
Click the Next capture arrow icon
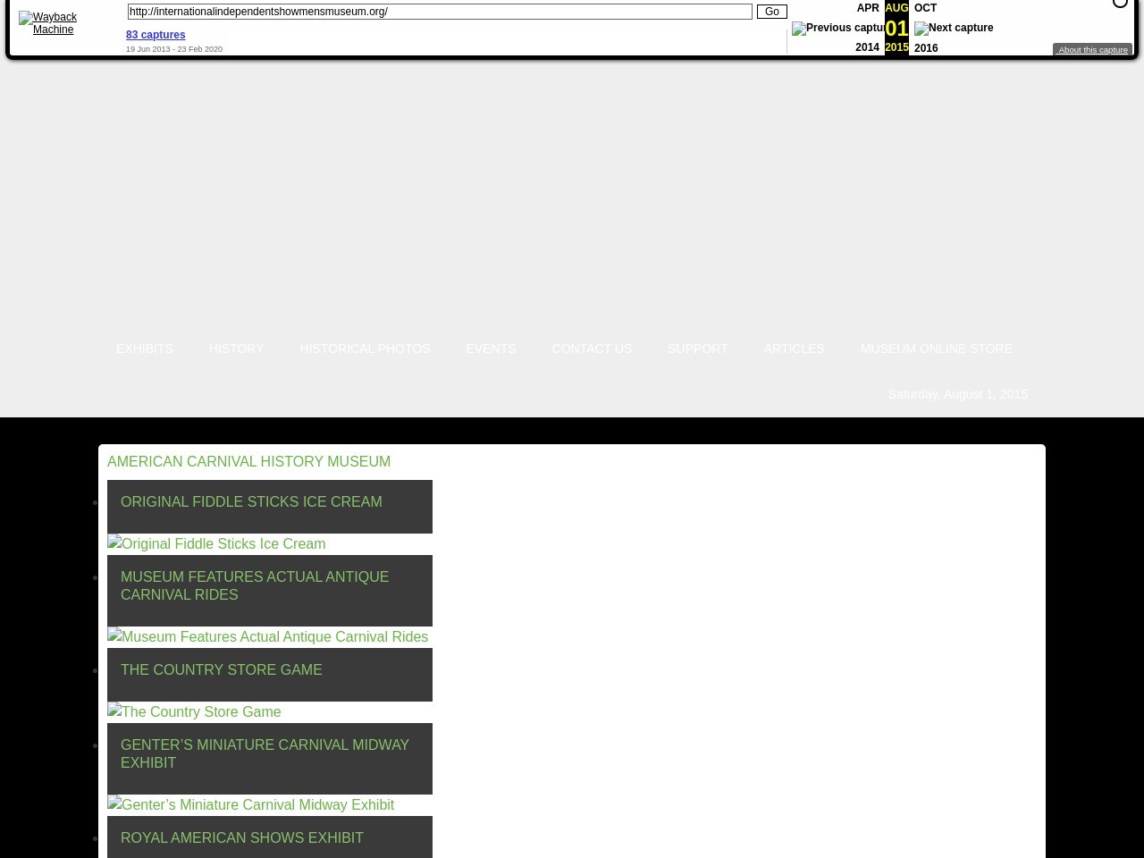[953, 28]
